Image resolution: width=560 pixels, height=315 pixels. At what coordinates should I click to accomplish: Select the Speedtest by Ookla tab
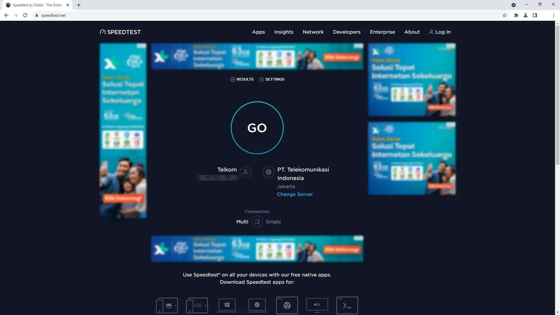(x=37, y=5)
